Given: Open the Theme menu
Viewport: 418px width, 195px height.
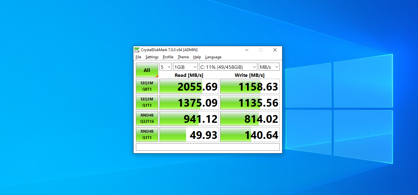Looking at the screenshot, I should (x=183, y=57).
